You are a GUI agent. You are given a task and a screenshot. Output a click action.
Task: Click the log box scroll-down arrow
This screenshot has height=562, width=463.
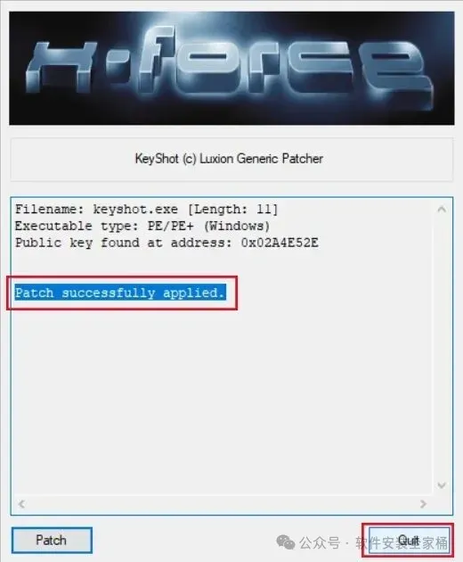[442, 485]
